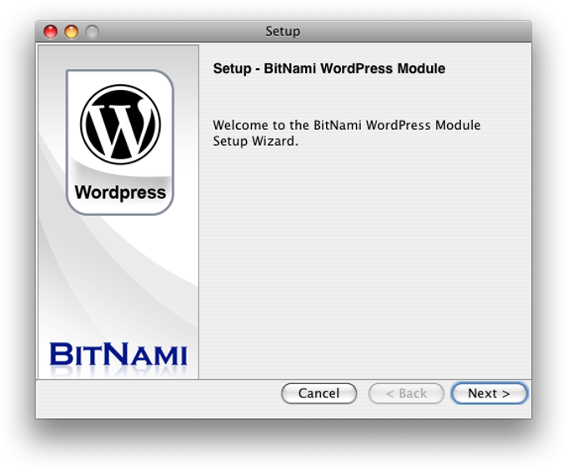567x469 pixels.
Task: Click the grayed-out zoom window button
Action: click(x=91, y=32)
